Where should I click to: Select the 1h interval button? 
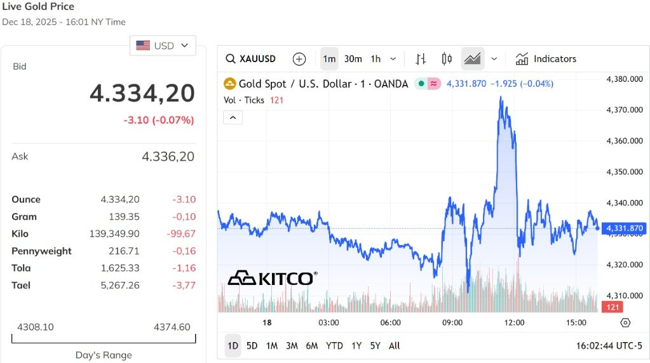(376, 59)
